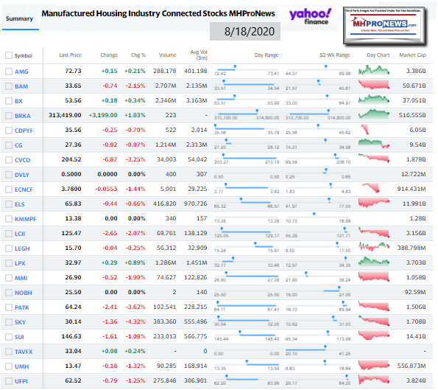Check the box for AMG row

pyautogui.click(x=9, y=72)
